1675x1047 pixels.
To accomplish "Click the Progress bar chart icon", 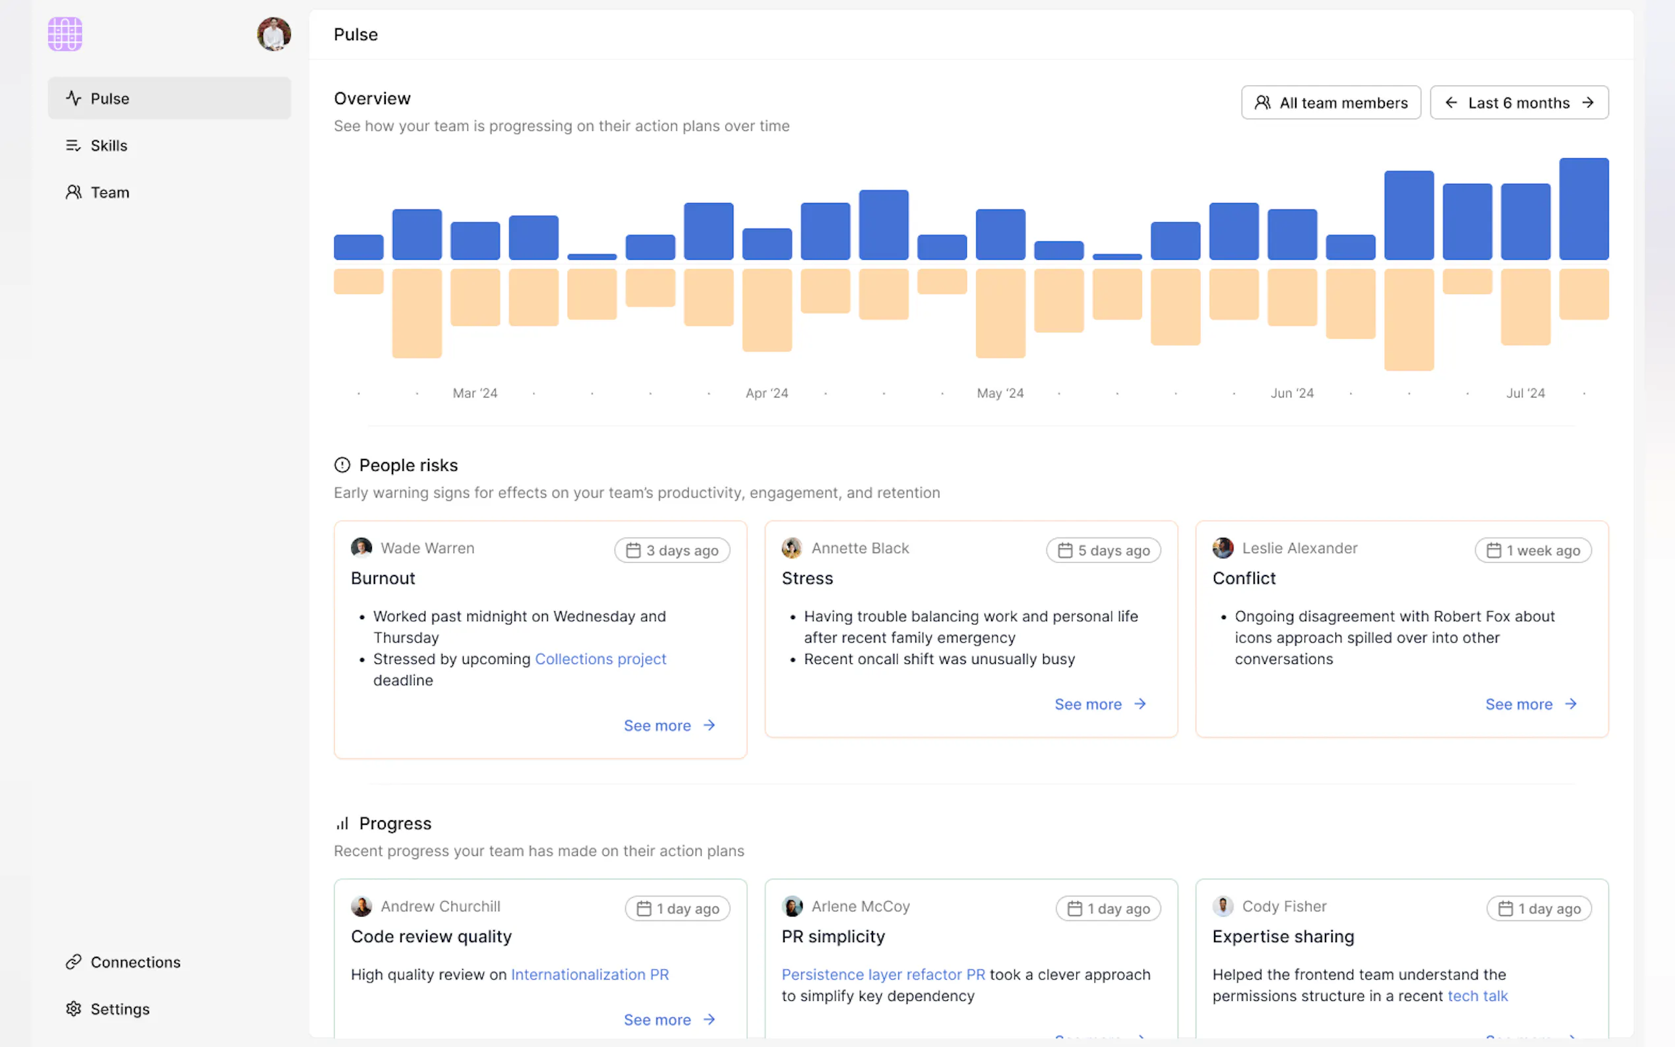I will point(342,823).
